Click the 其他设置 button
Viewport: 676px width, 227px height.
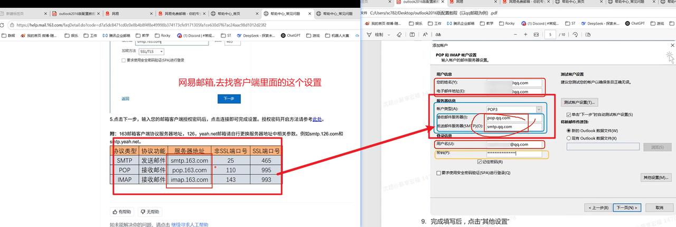(x=655, y=177)
